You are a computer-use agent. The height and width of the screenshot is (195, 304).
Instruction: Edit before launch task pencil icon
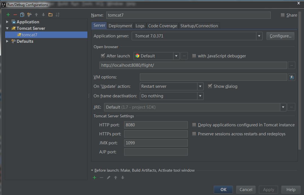tap(109, 178)
